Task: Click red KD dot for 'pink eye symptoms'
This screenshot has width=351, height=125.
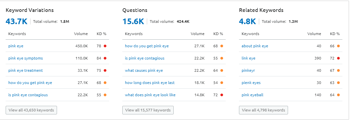Action: click(x=105, y=58)
